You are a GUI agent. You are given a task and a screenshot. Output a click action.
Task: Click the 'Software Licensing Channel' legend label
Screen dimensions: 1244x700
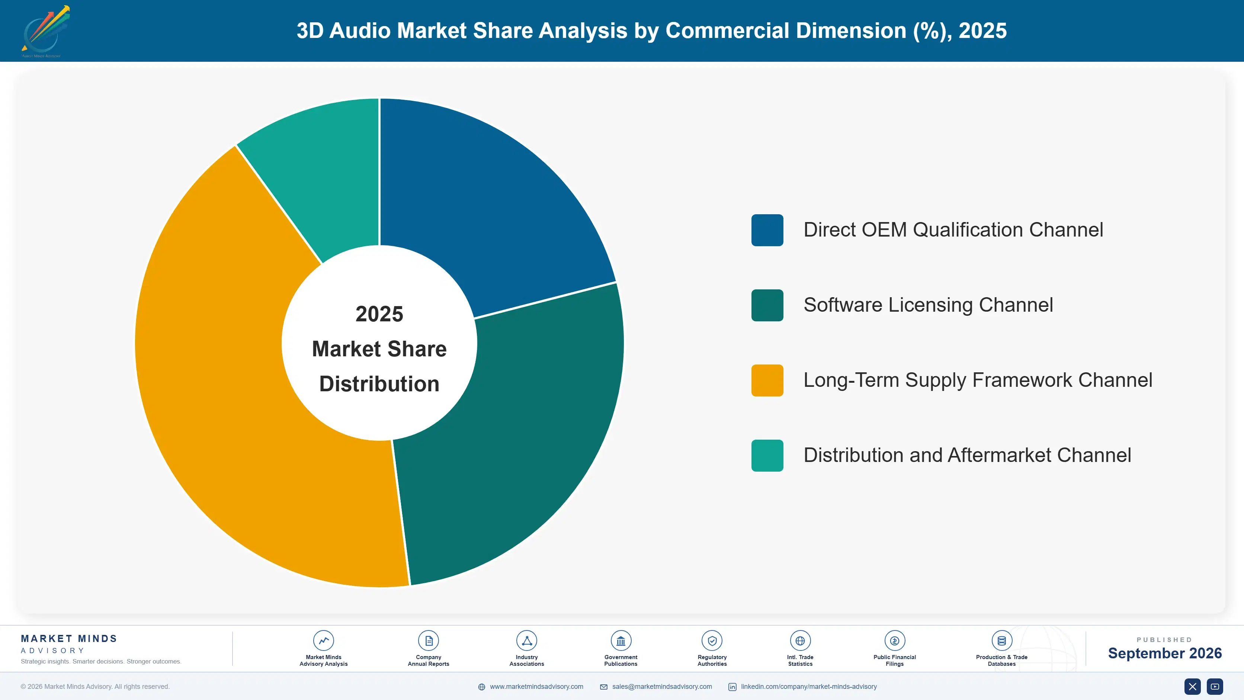pos(928,305)
